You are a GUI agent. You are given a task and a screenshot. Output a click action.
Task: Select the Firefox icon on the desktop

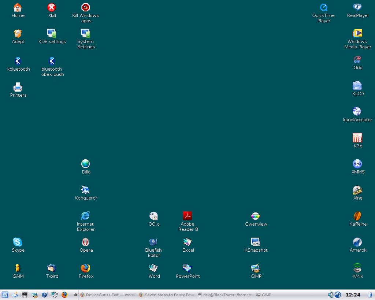click(85, 268)
